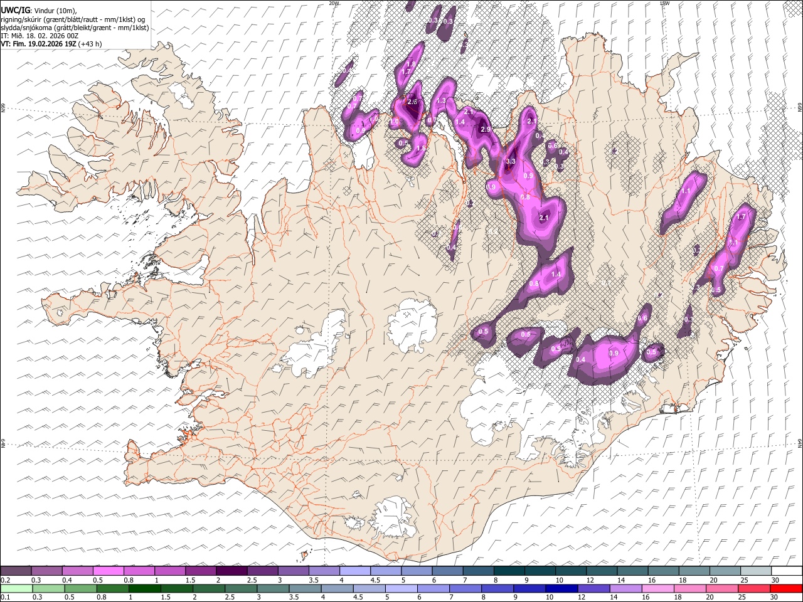Click the pale green 0.1–0.3 rain swatch
803x602 pixels.
tap(16, 589)
